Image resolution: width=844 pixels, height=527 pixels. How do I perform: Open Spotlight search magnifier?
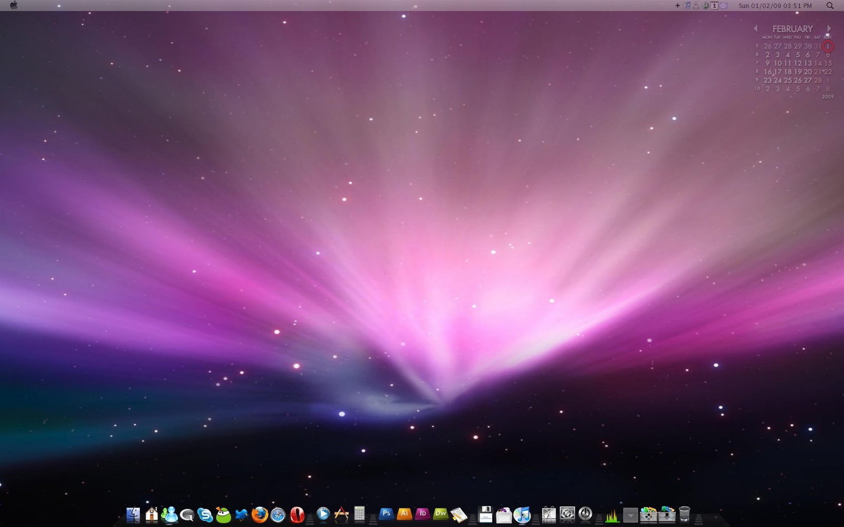tap(830, 5)
